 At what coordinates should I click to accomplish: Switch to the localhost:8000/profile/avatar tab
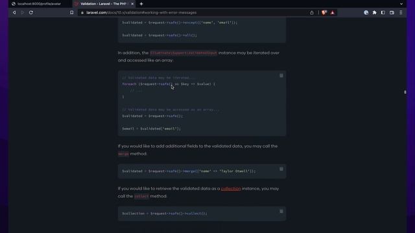pyautogui.click(x=39, y=4)
